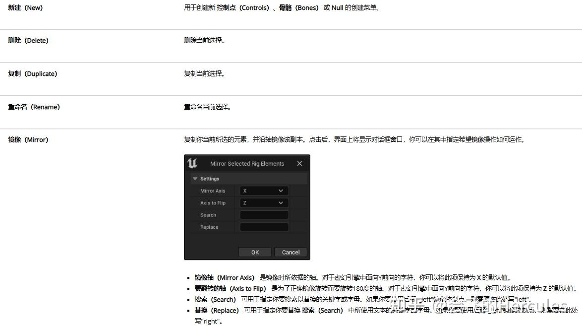Click the Settings header text

coord(209,179)
